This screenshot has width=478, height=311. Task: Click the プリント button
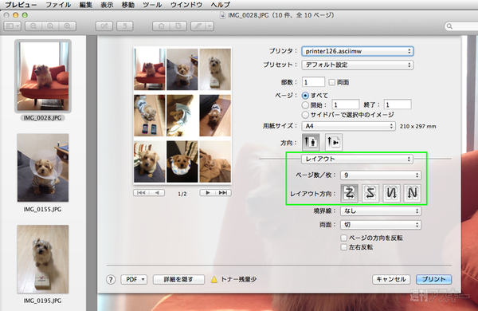point(434,280)
